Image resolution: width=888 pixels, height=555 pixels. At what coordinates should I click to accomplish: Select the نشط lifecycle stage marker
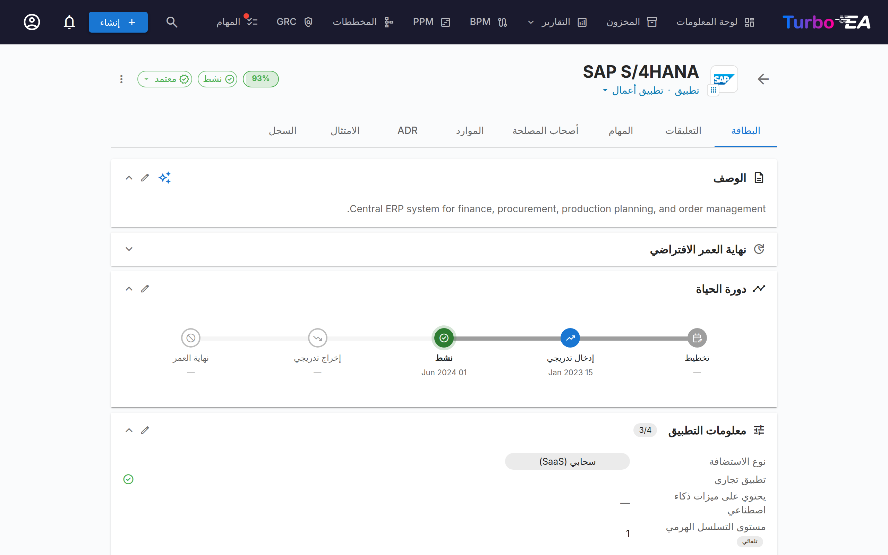[x=444, y=338]
